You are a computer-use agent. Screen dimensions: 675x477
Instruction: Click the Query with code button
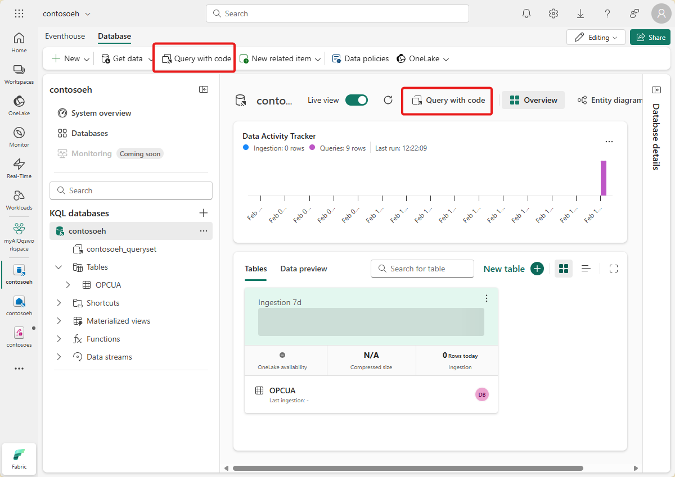pyautogui.click(x=447, y=101)
